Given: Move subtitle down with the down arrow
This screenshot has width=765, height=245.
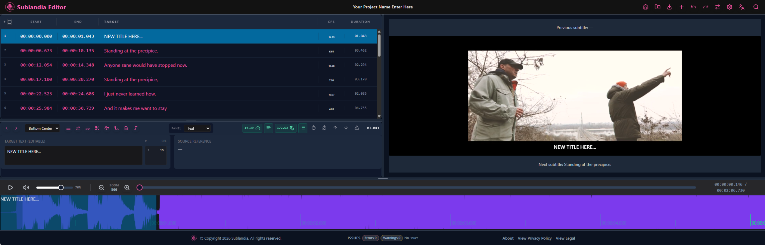Looking at the screenshot, I should pos(346,128).
